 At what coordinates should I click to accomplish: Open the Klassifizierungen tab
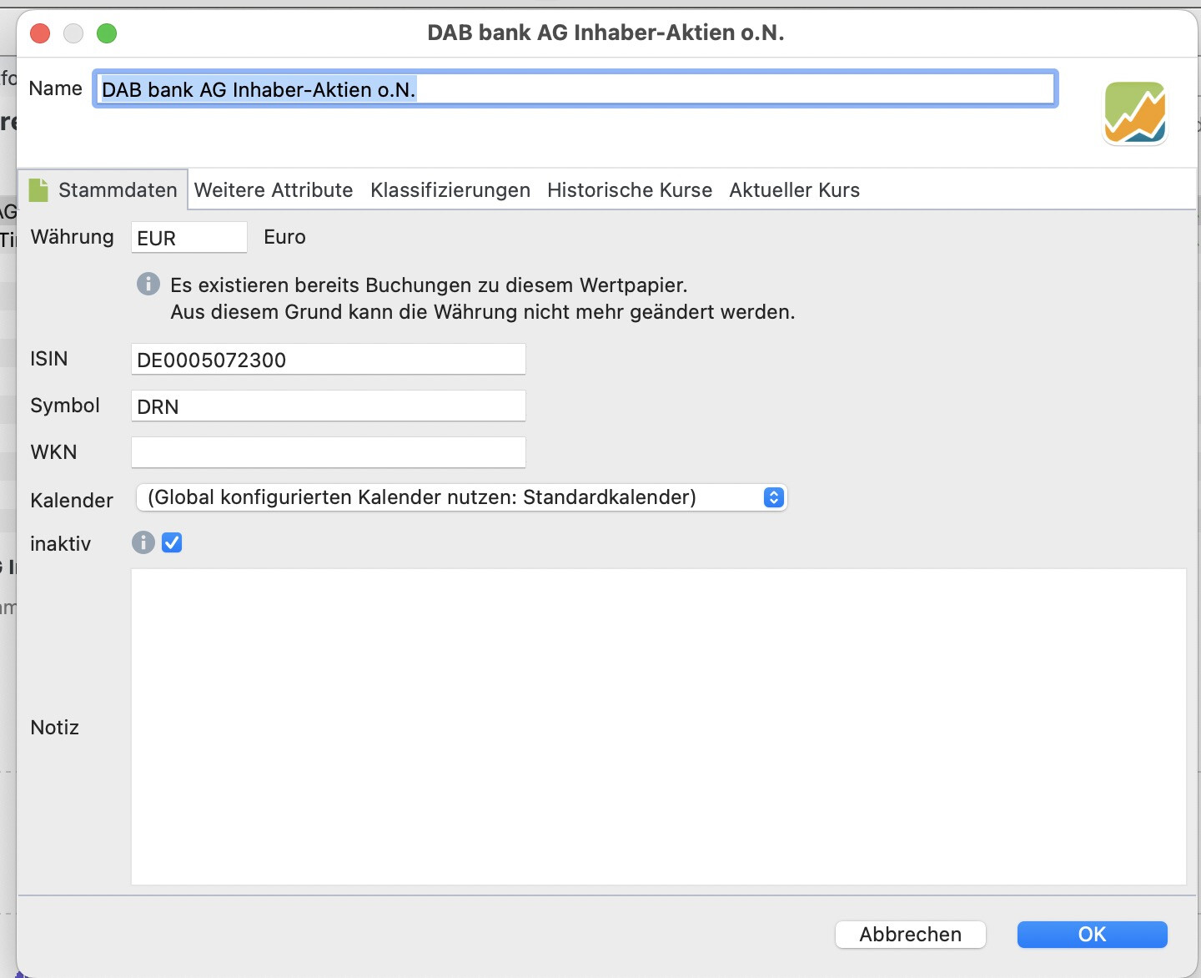click(450, 190)
